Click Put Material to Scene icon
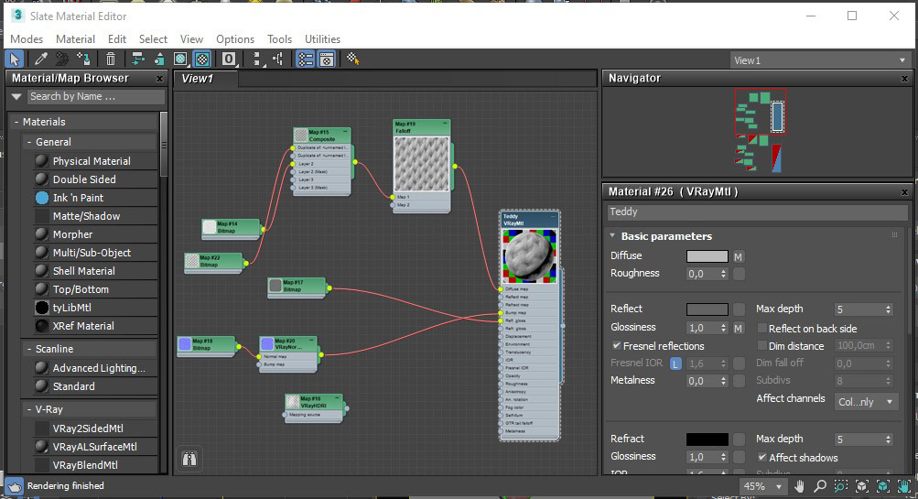This screenshot has height=499, width=918. pos(62,60)
